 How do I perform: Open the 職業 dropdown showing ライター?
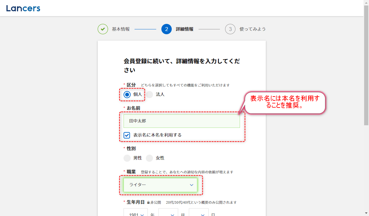[x=160, y=185]
